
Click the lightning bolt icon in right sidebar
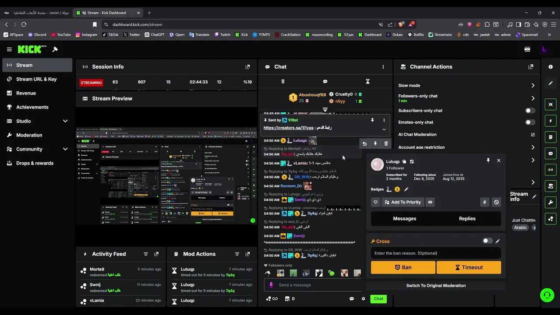click(x=550, y=121)
